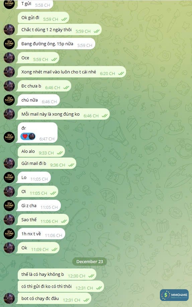
Task: Click the 6:47 CH timestamp on "đr"
Action: tap(47, 139)
